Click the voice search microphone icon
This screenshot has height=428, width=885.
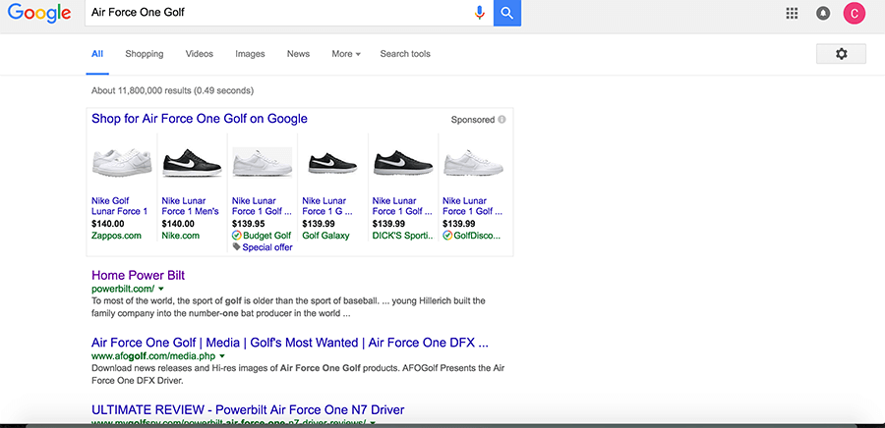point(480,13)
